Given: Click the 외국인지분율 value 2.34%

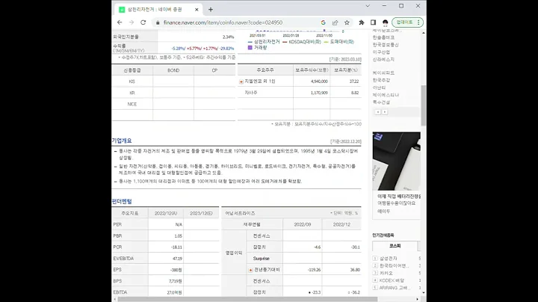Looking at the screenshot, I should click(228, 37).
